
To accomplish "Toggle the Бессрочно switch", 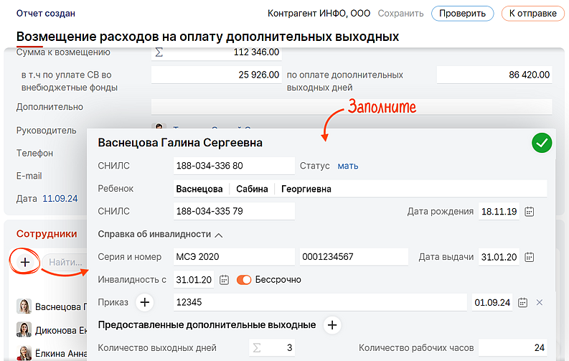I will pyautogui.click(x=244, y=280).
